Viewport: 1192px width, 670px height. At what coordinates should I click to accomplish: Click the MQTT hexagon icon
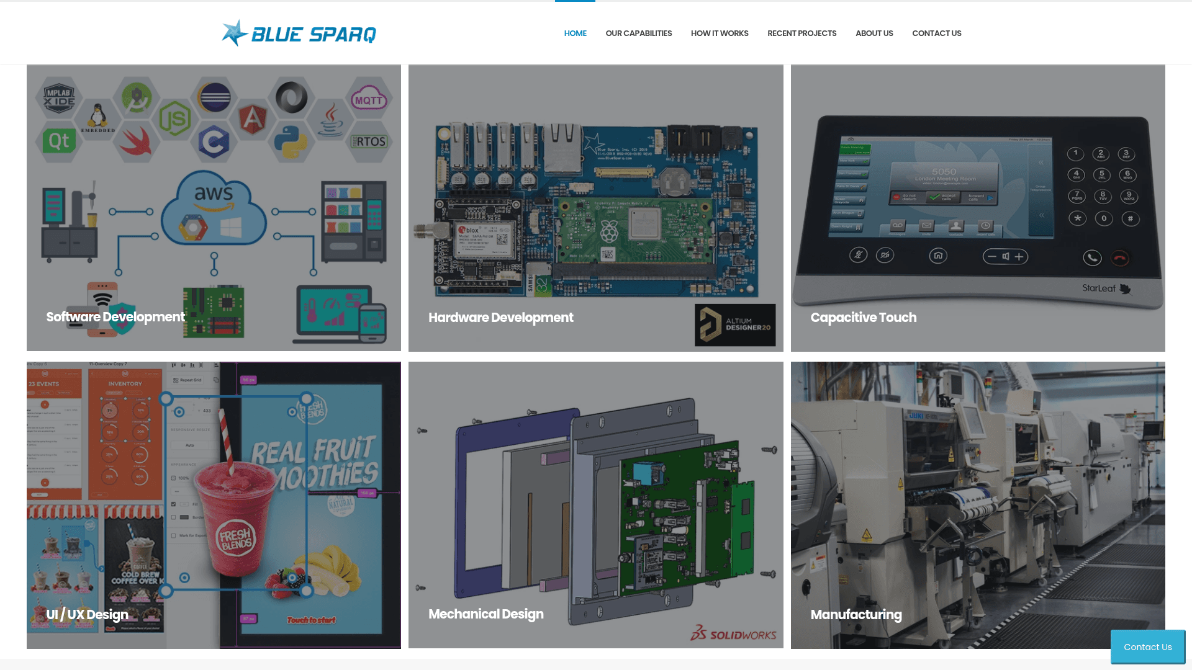369,99
